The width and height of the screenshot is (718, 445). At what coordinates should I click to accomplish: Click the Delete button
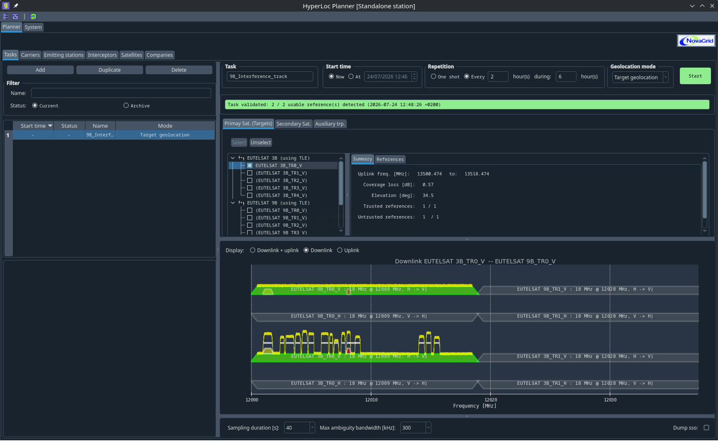pyautogui.click(x=179, y=70)
